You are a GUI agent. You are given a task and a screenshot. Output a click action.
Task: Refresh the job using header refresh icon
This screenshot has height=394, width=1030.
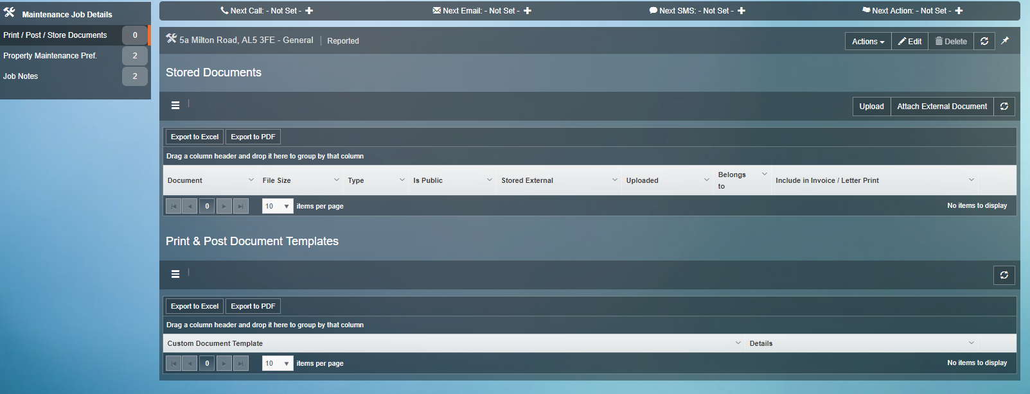tap(984, 41)
